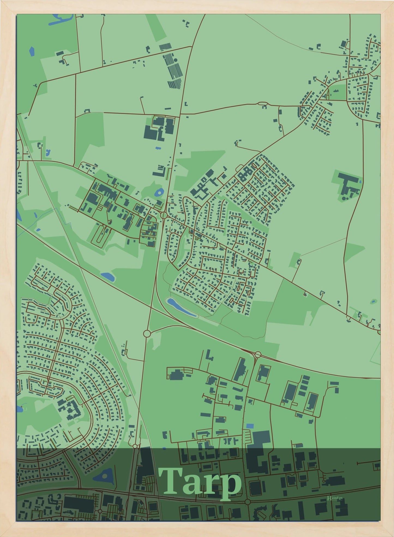Click the small roundabout on the main road at the bottom left
394x537 pixels.
pos(100,511)
